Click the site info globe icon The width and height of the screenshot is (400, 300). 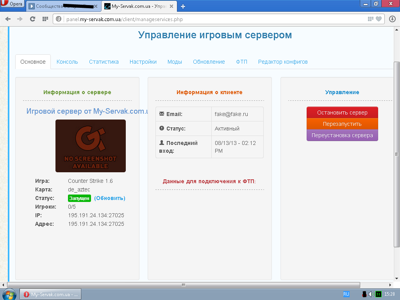coord(59,19)
